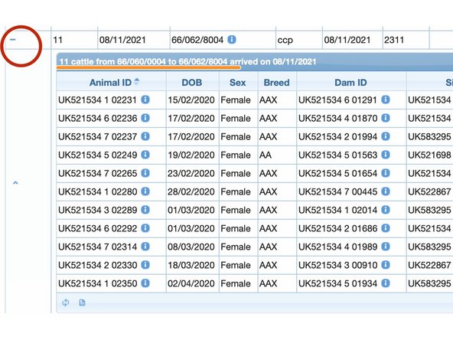Select the dam ID text UK521534 1 02014
Viewport: 453px width, 340px height.
click(337, 210)
